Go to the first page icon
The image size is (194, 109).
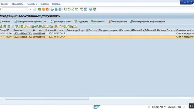[65, 9]
